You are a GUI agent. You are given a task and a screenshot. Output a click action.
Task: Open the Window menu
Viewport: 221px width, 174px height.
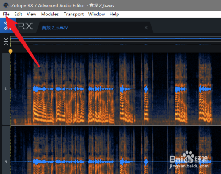click(96, 14)
